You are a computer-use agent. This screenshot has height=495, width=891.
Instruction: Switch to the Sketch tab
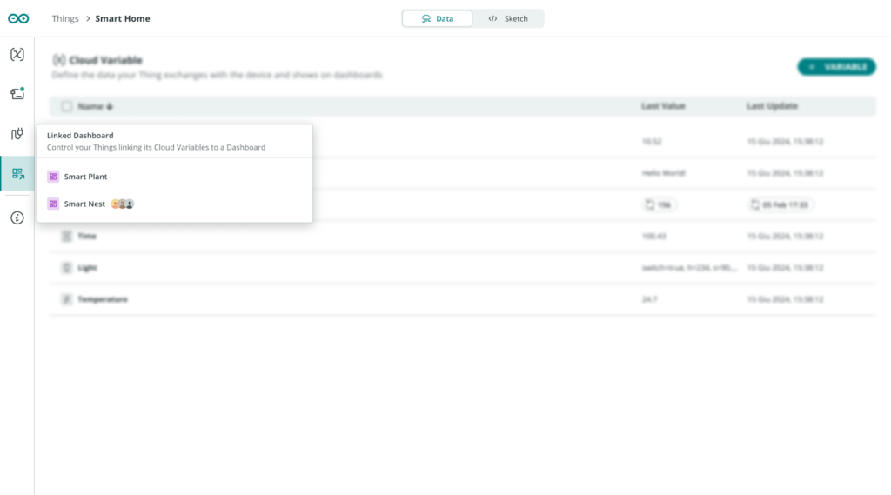[x=508, y=18]
